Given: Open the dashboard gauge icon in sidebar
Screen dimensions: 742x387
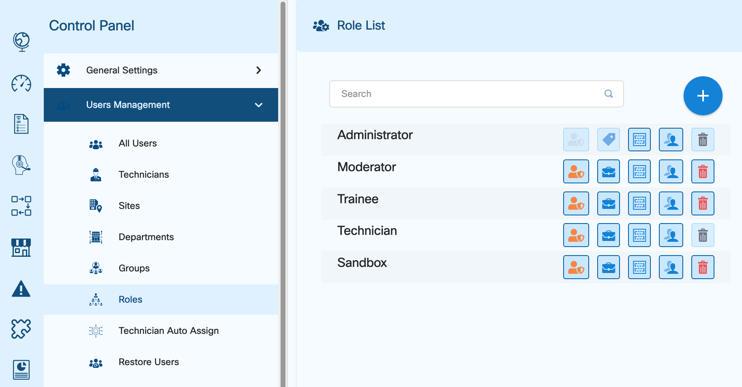Looking at the screenshot, I should 21,84.
